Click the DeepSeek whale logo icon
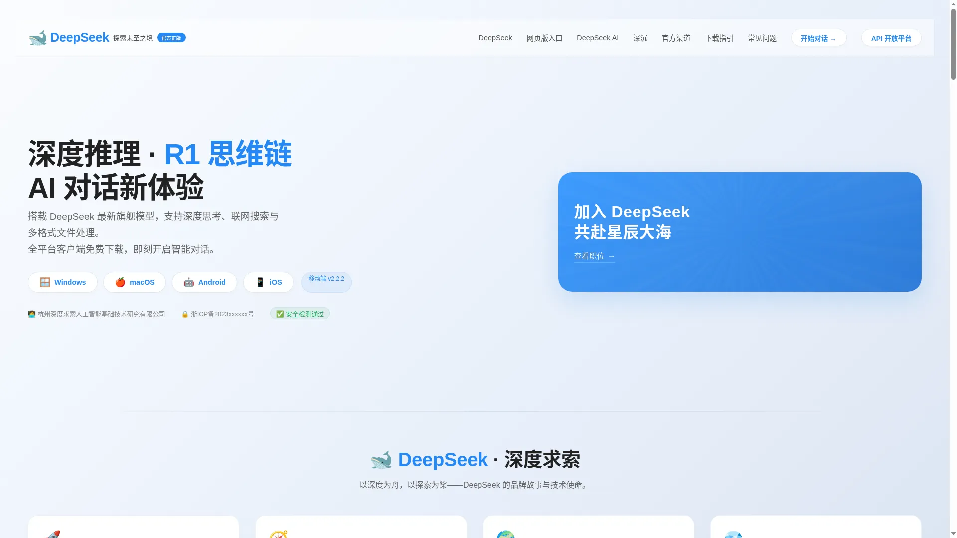 point(38,38)
